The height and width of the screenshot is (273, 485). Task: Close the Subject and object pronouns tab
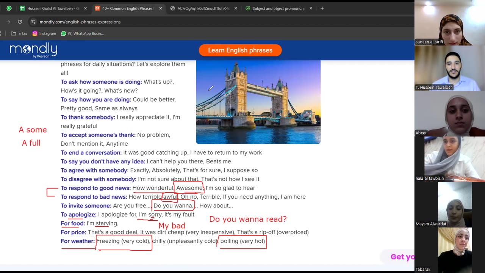point(311,8)
